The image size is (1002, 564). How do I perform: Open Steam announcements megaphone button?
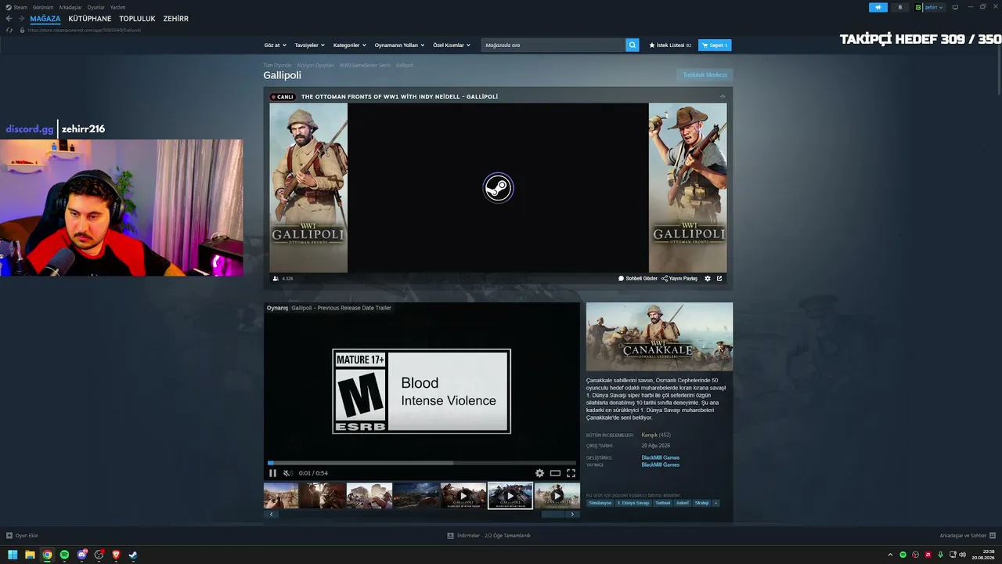coord(878,7)
